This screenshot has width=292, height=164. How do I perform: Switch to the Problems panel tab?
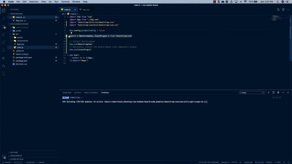pos(67,92)
